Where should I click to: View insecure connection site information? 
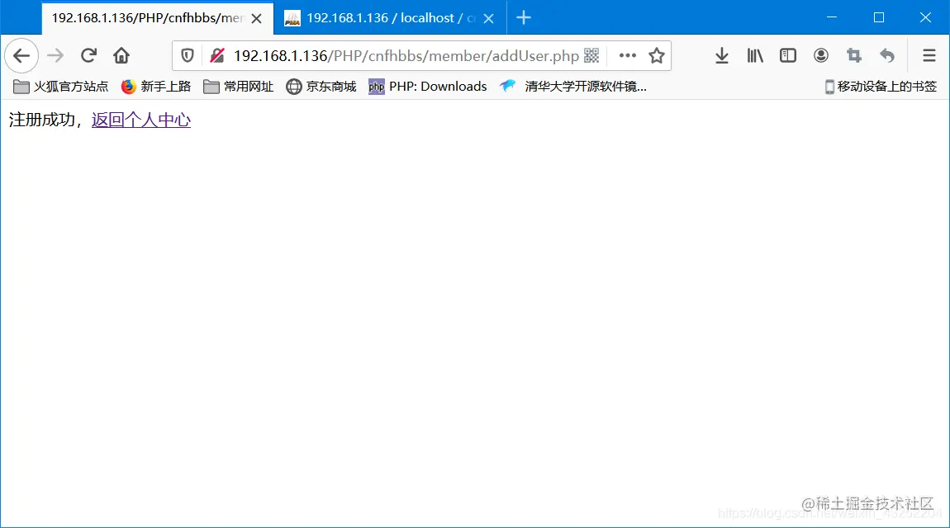(x=217, y=55)
